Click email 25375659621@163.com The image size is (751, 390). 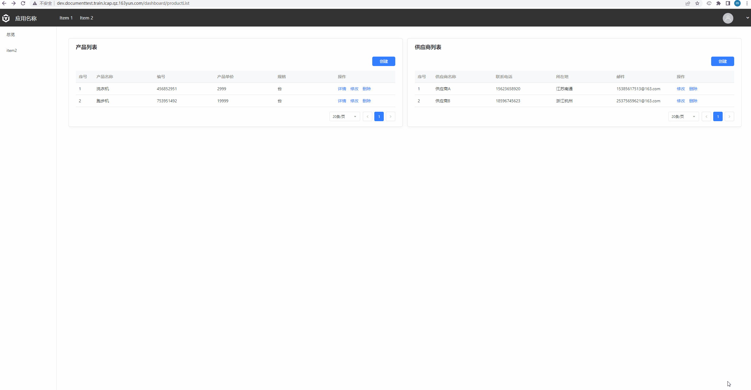tap(638, 101)
